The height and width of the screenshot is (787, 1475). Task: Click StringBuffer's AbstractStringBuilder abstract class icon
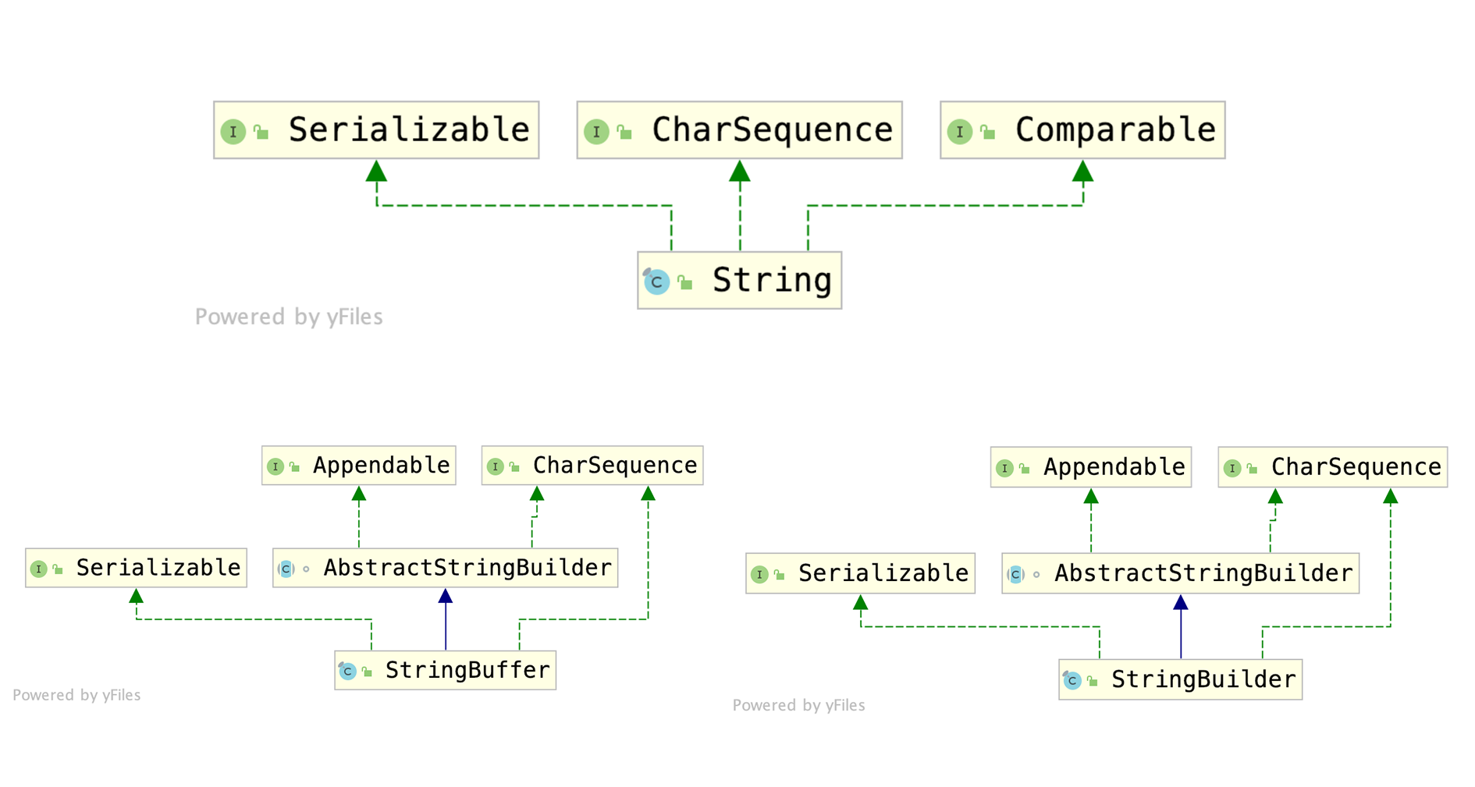(286, 569)
